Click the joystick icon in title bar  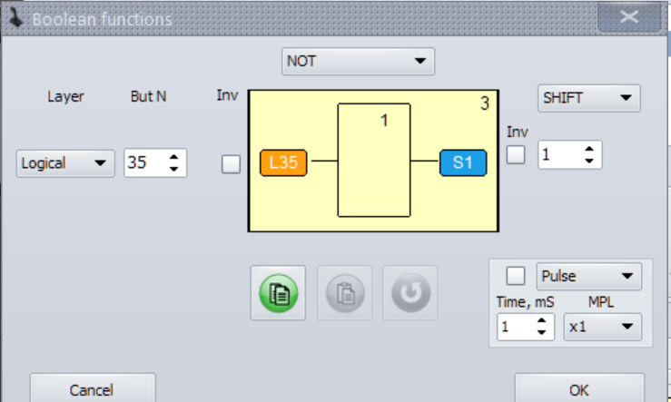click(x=15, y=18)
